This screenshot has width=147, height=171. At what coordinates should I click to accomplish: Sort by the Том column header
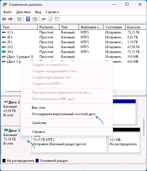pos(19,27)
